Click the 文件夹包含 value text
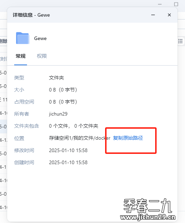Image resolution: width=185 pixels, height=223 pixels. (x=74, y=126)
